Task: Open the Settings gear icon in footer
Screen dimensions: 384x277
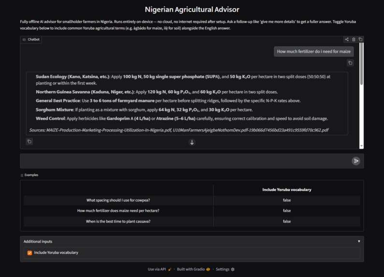Action: point(233,269)
